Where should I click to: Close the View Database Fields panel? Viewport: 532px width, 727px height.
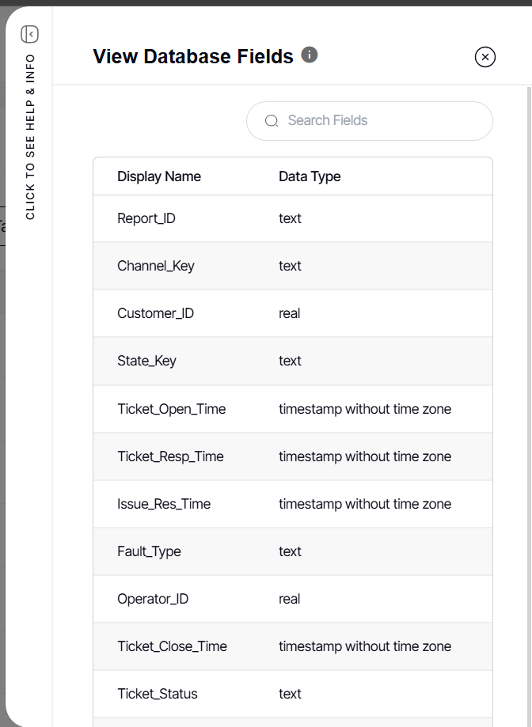tap(485, 56)
